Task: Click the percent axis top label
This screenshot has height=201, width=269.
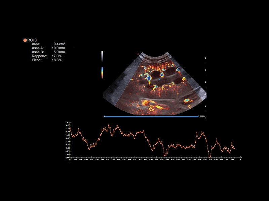Action: tap(67, 123)
